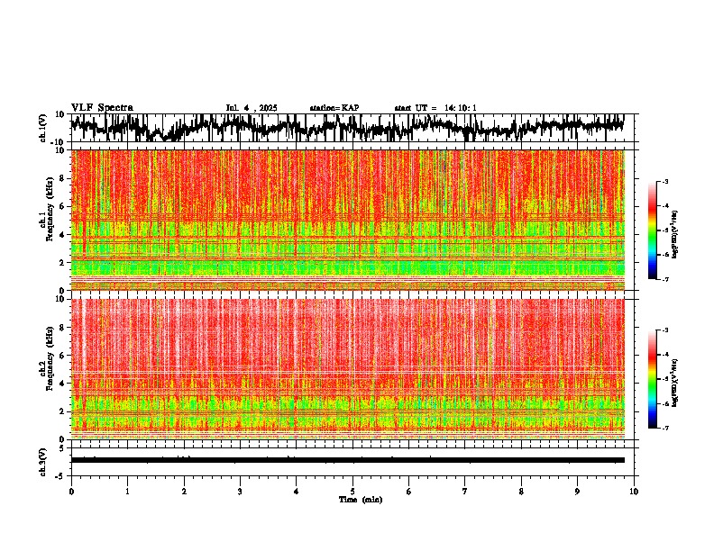Screen dimensions: 714x551
Task: Click the "-7" tick on ch.2 colorbar
Action: pyautogui.click(x=665, y=428)
